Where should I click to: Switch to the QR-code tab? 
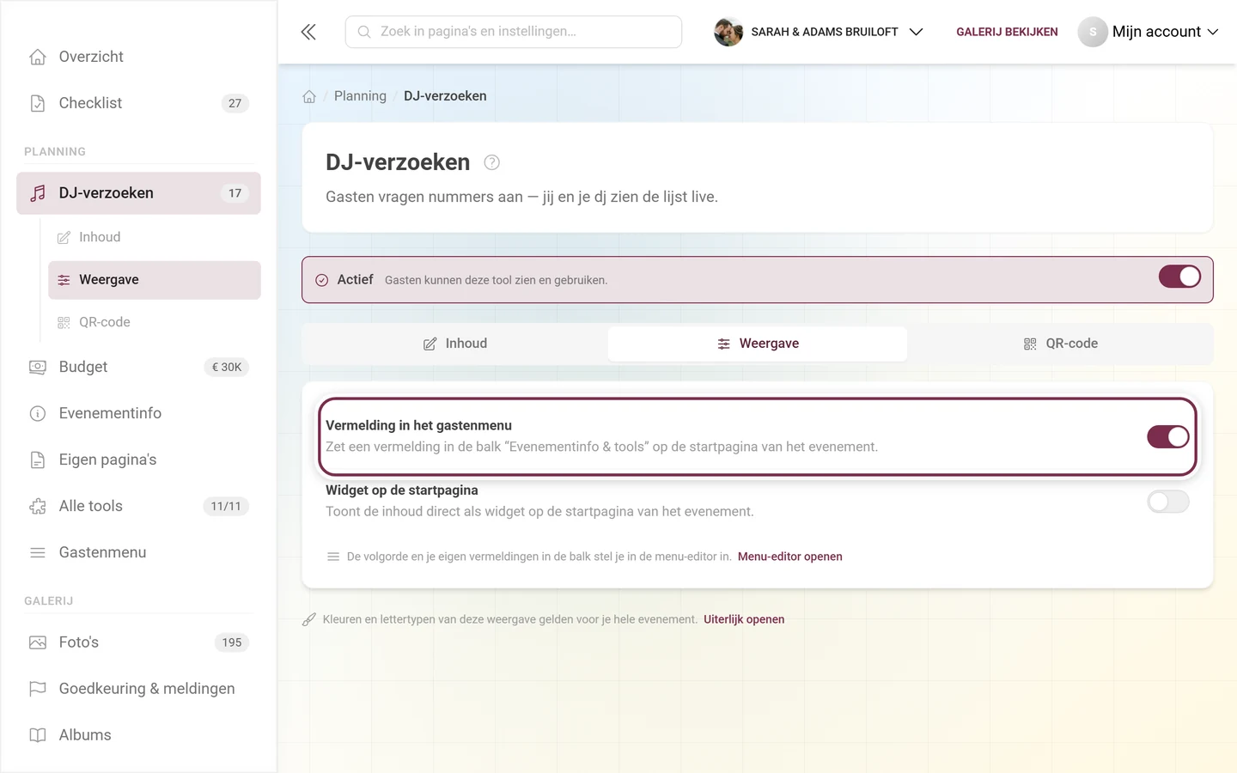[x=1061, y=344]
